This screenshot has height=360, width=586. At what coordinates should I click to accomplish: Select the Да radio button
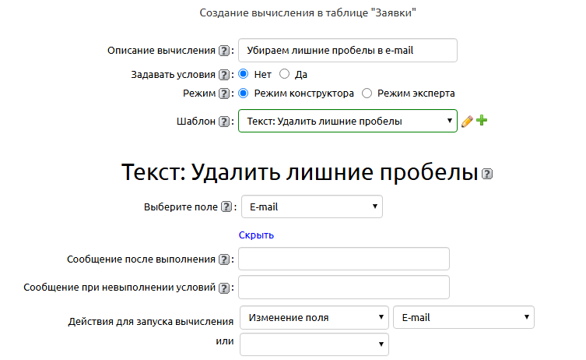click(x=284, y=74)
